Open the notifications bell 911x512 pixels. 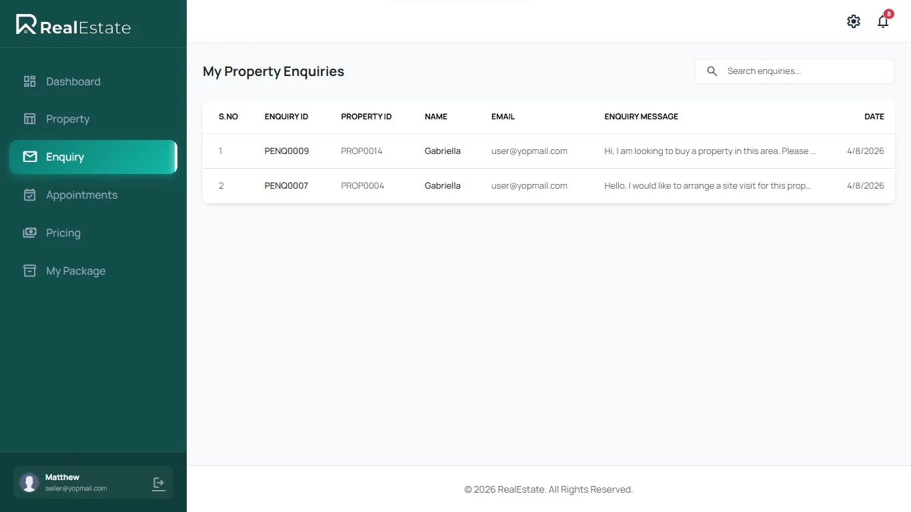click(883, 21)
